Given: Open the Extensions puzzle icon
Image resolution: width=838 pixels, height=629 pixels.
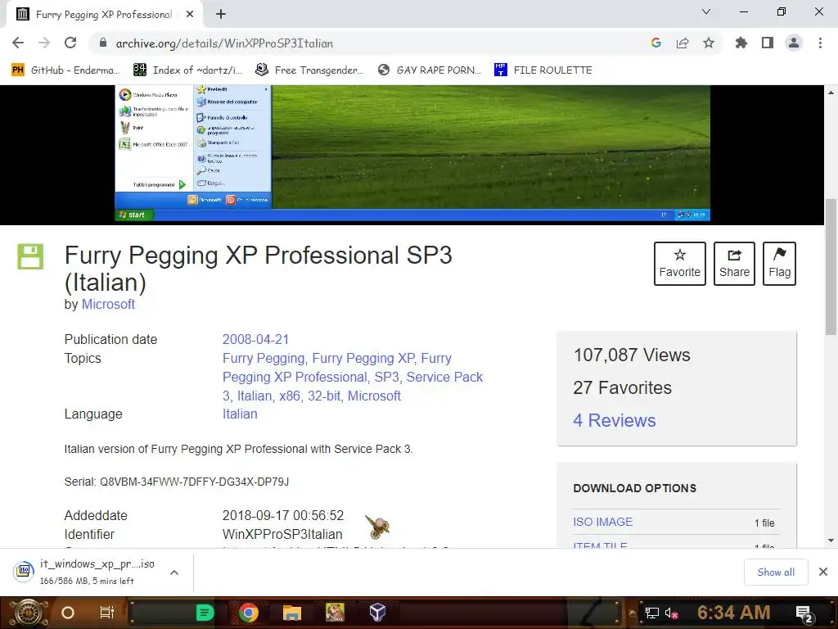Looking at the screenshot, I should point(741,43).
